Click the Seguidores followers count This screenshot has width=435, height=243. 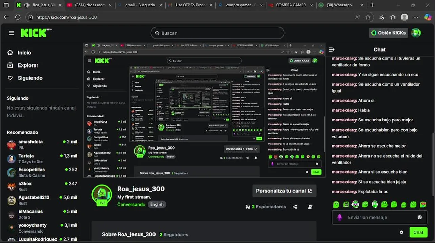pyautogui.click(x=174, y=235)
